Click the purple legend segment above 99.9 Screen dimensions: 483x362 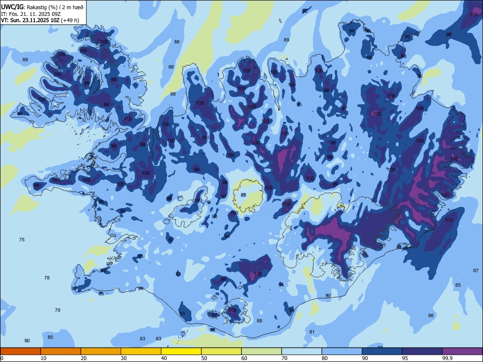[x=462, y=351]
